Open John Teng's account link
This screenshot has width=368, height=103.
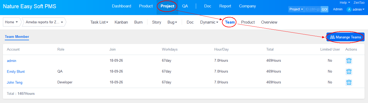point(15,82)
